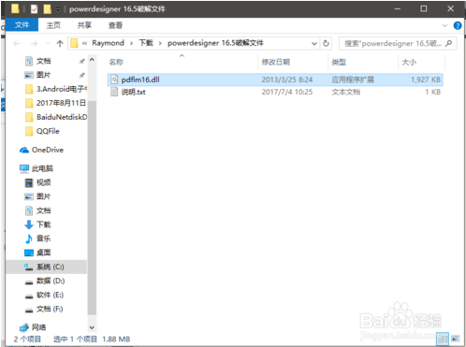Open the blue help question-mark icon
The image size is (466, 347).
(x=458, y=25)
